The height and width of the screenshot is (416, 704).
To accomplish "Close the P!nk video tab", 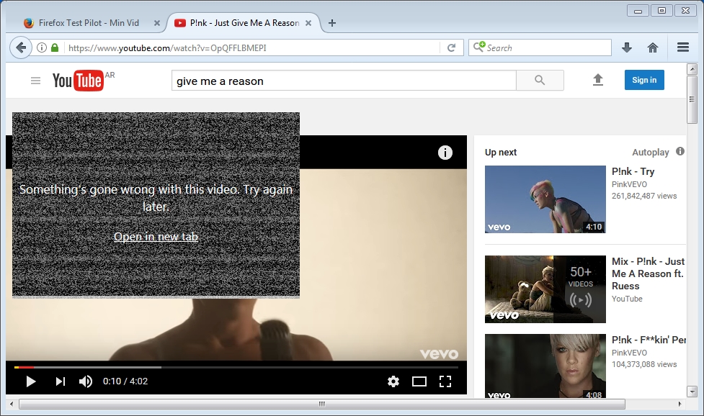I will coord(308,23).
